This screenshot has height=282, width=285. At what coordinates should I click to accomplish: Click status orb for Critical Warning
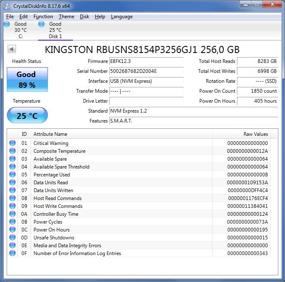[x=12, y=143]
